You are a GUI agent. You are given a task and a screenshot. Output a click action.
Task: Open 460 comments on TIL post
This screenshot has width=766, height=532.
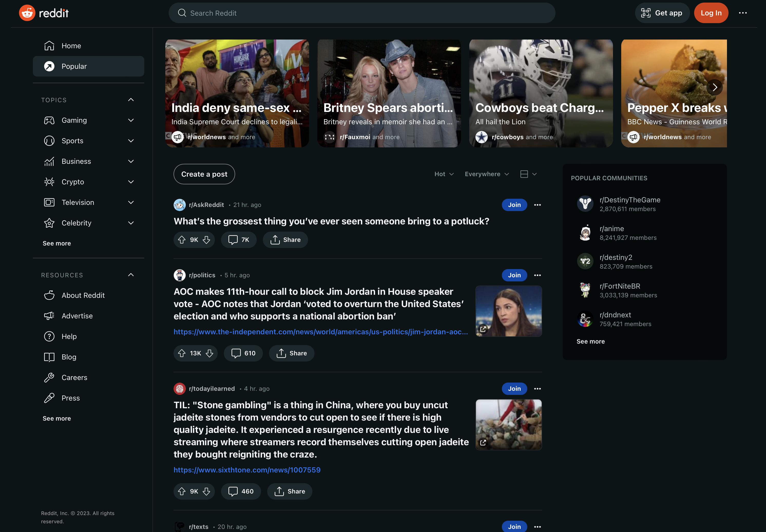[241, 491]
